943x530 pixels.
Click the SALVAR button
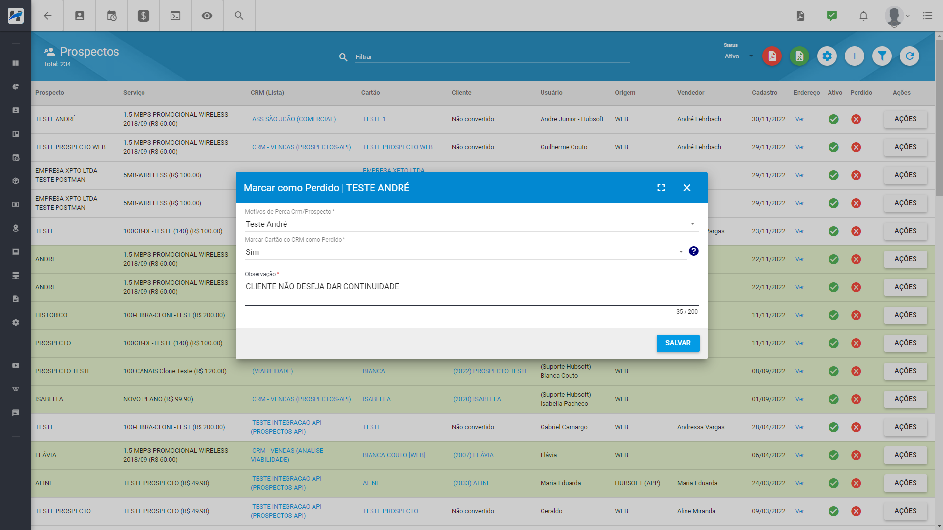pyautogui.click(x=678, y=343)
